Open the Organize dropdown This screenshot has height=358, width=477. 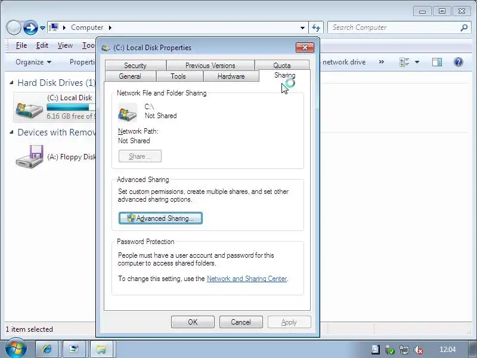33,62
